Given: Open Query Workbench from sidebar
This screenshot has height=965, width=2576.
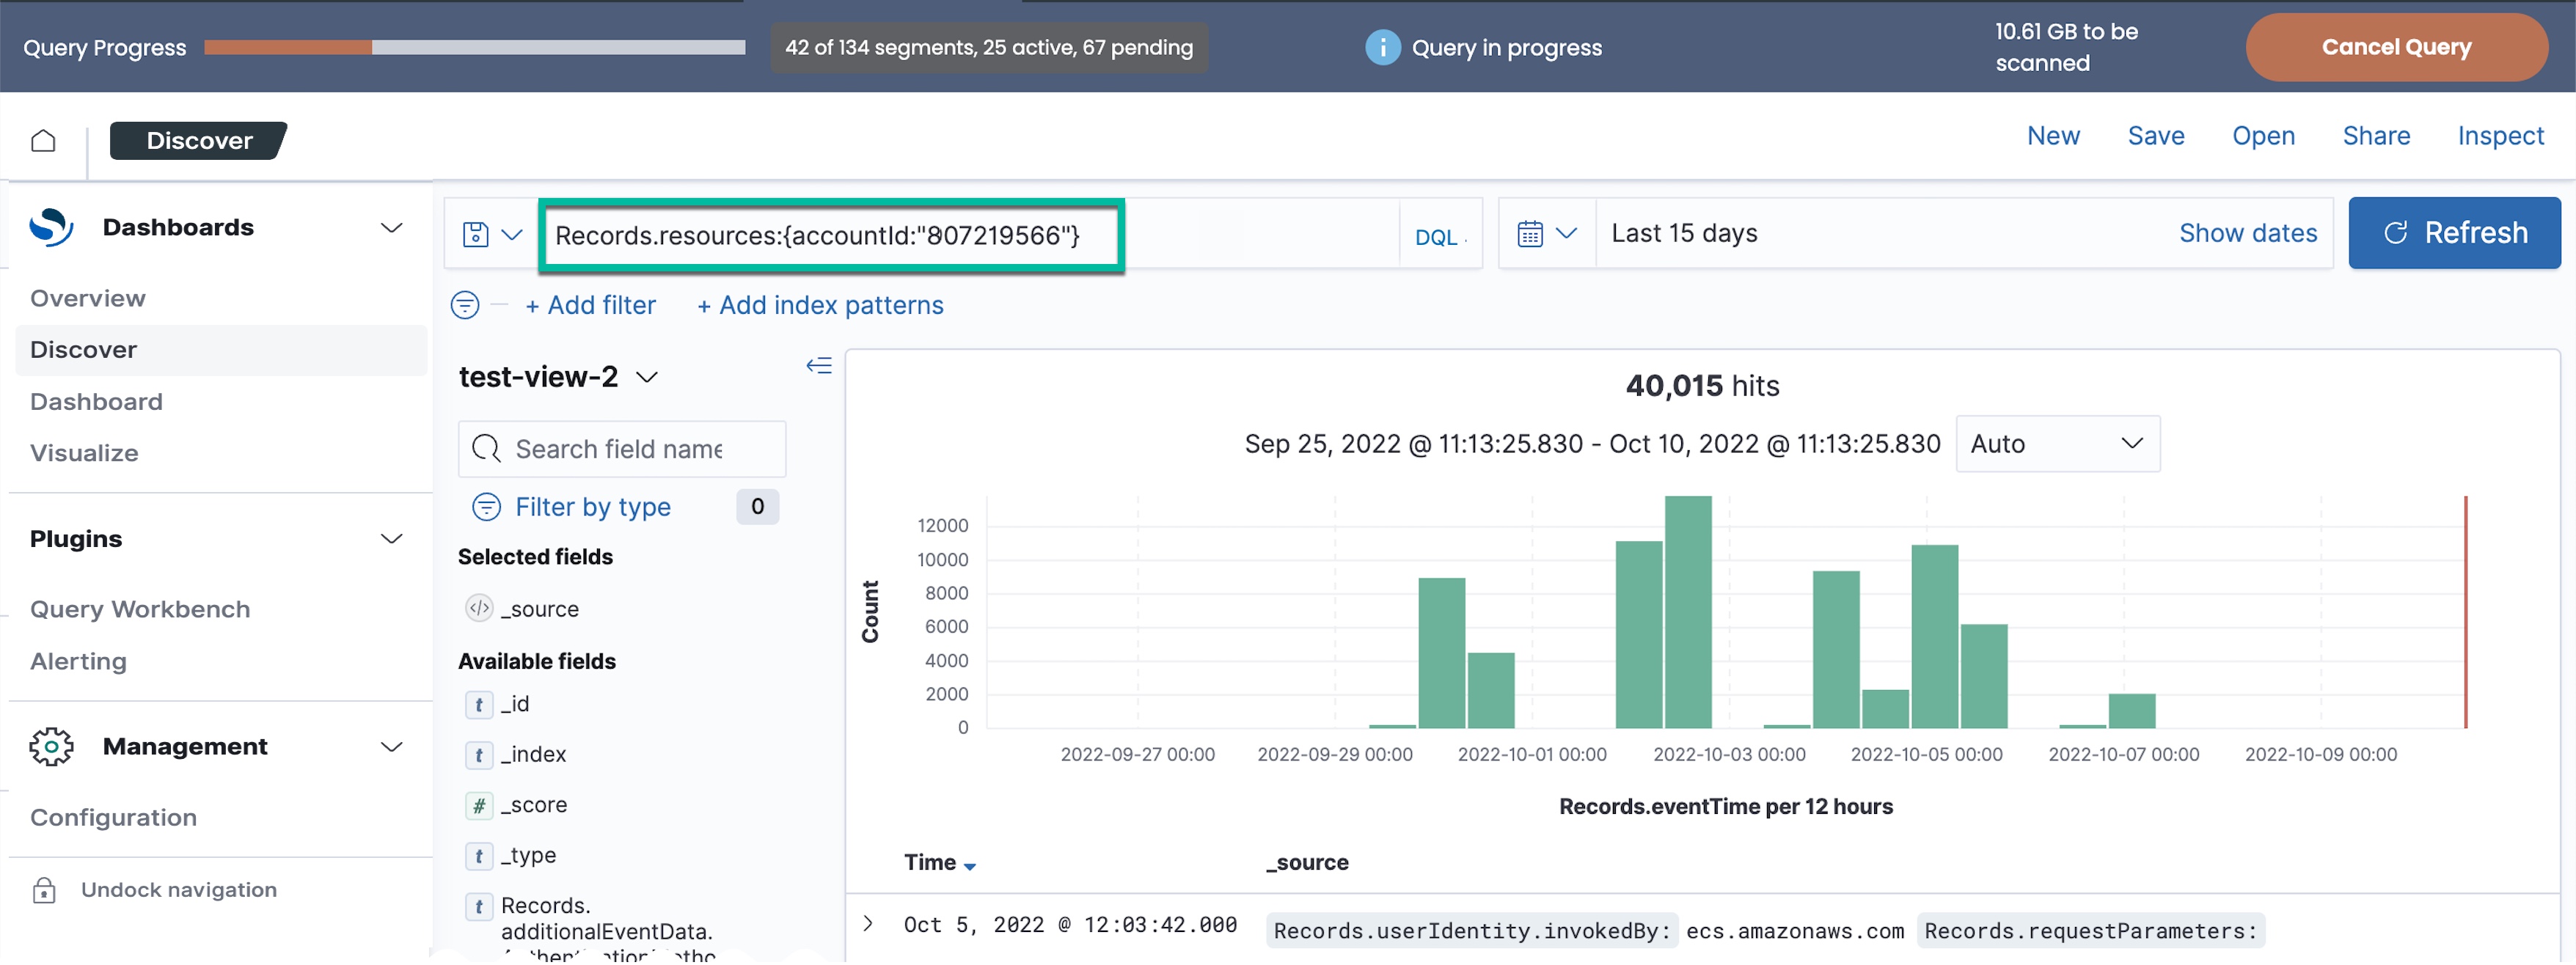Looking at the screenshot, I should [x=140, y=609].
